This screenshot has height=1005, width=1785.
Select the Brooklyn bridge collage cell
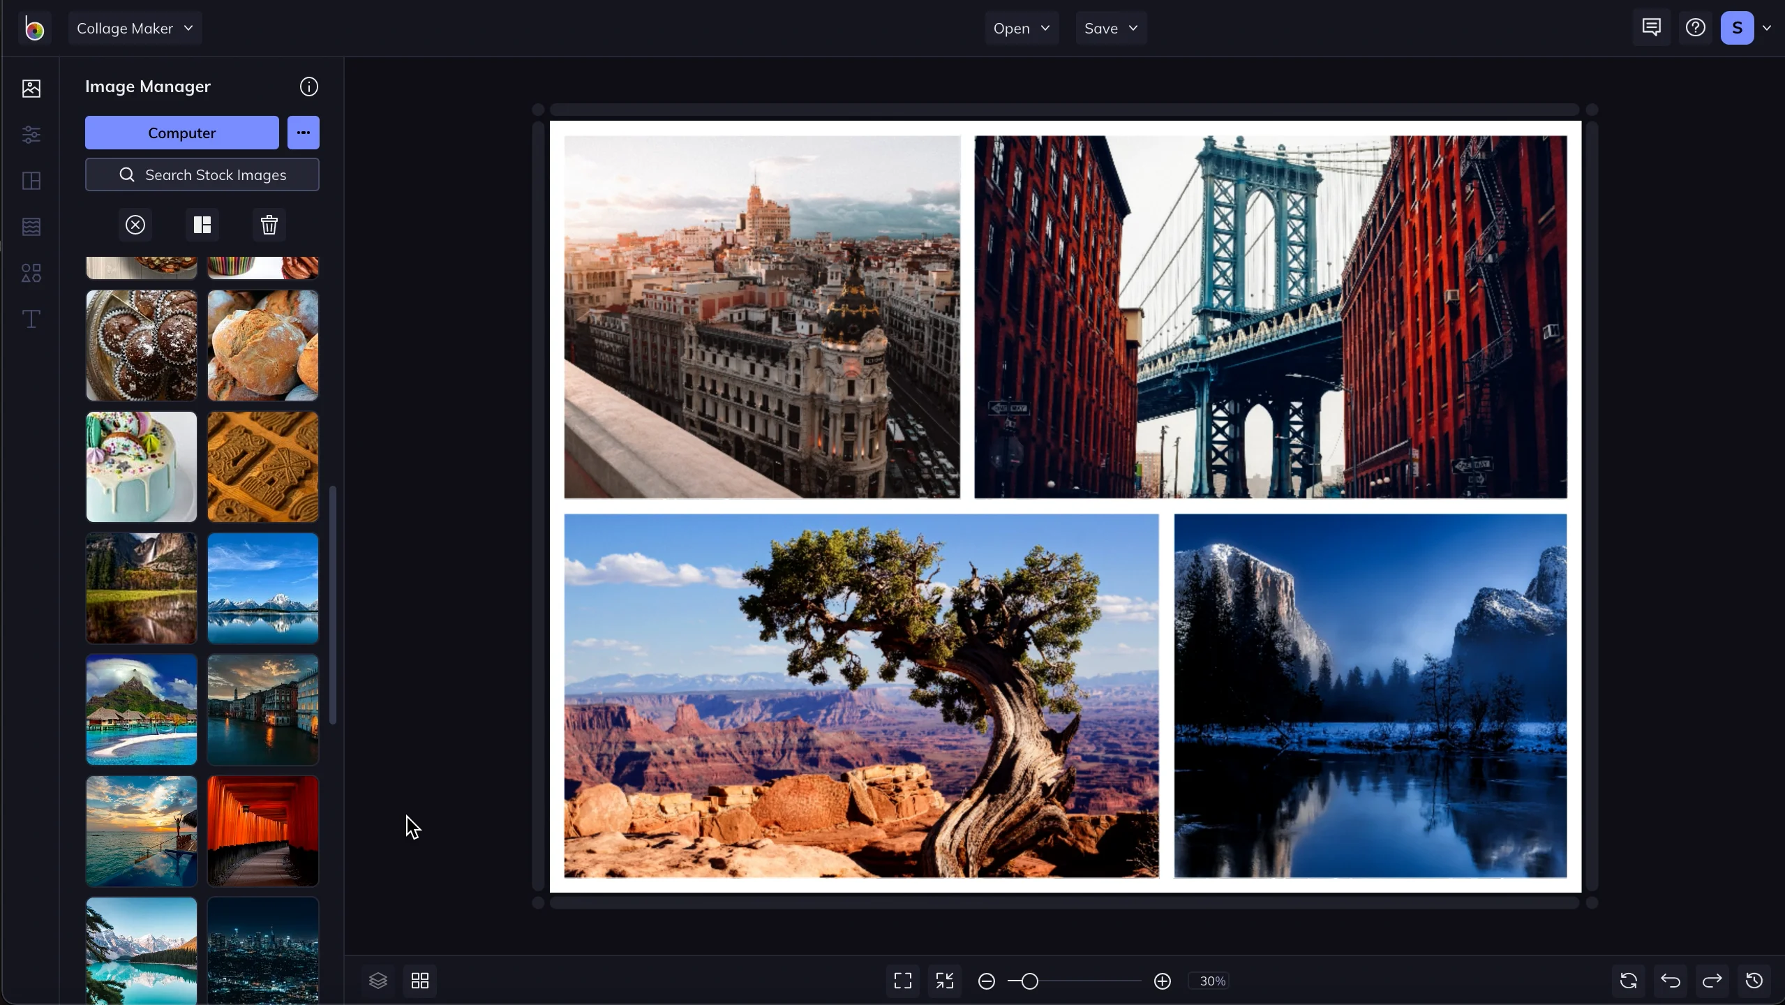click(1271, 317)
